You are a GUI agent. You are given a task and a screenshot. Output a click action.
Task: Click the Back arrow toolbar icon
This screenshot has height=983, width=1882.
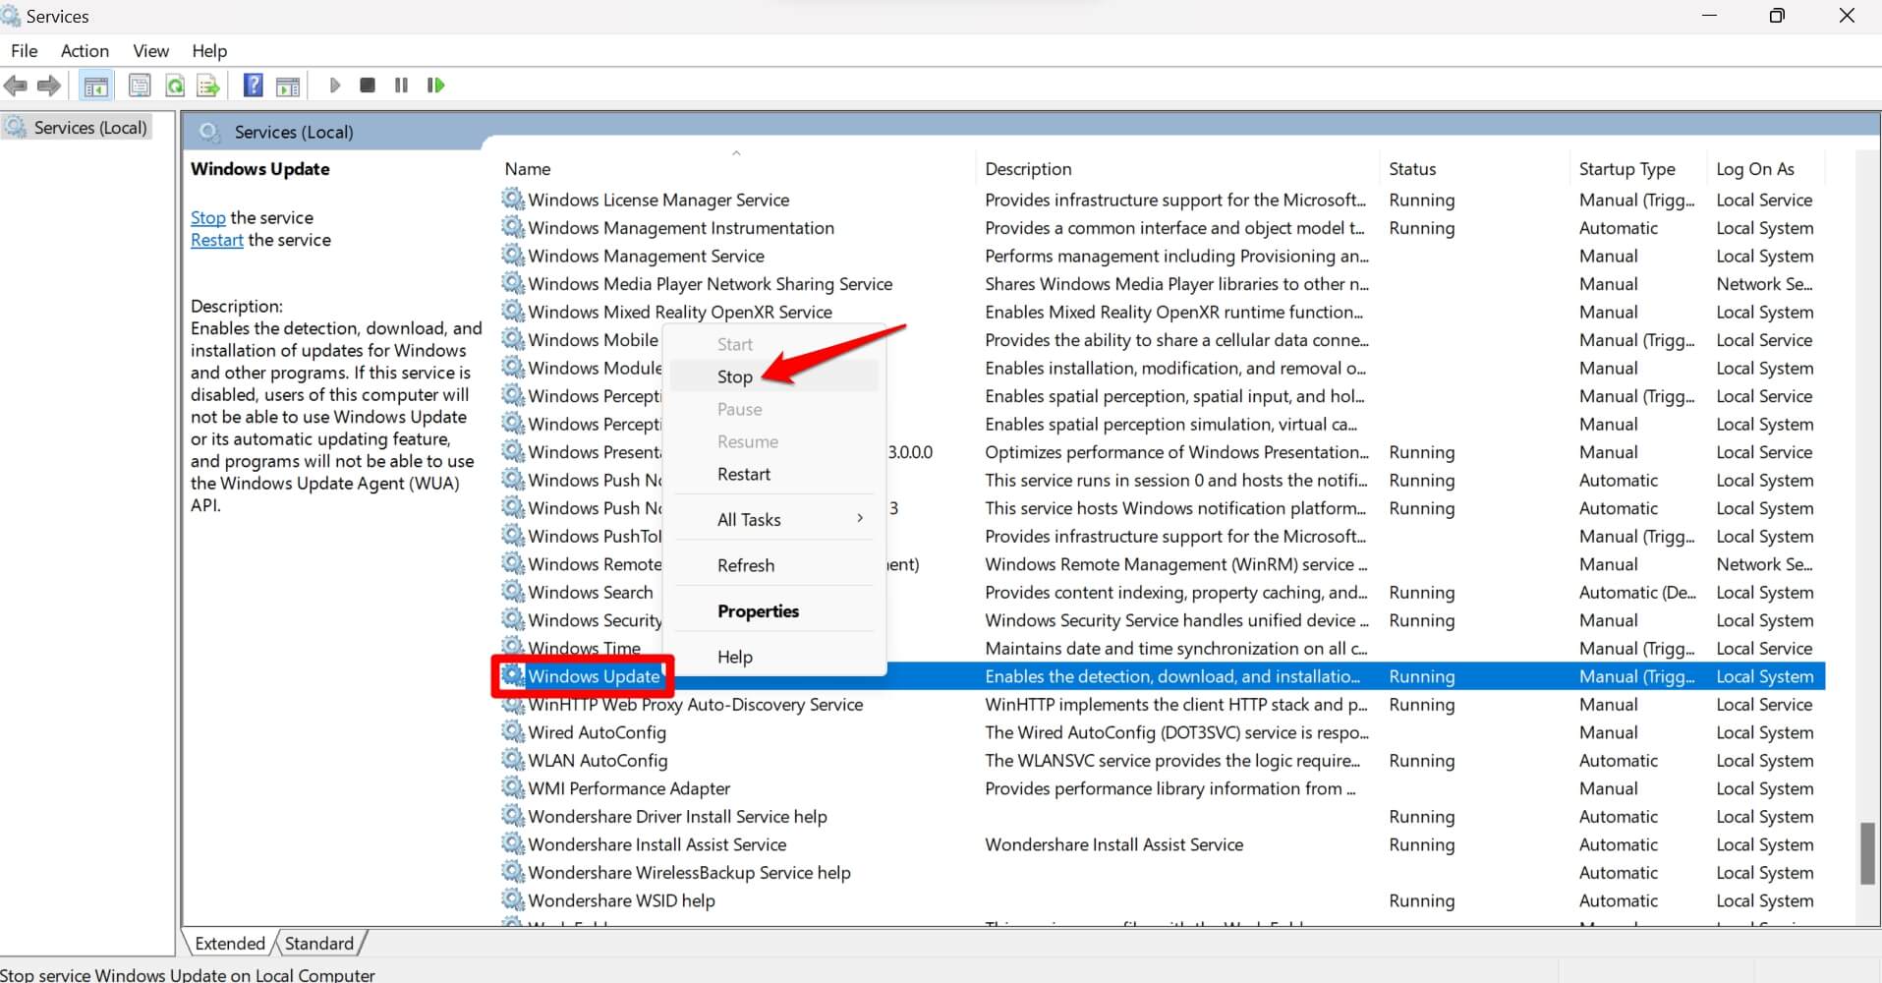pos(16,86)
